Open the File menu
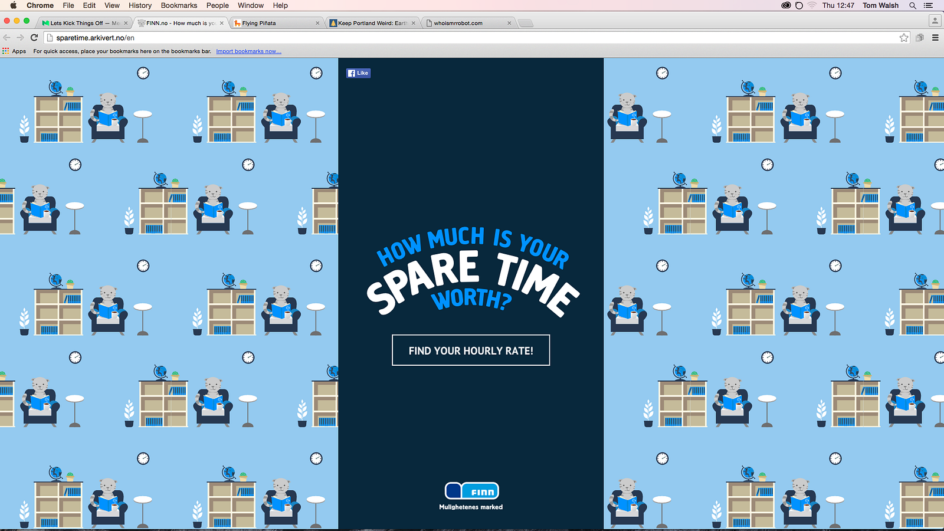The width and height of the screenshot is (944, 531). point(68,5)
